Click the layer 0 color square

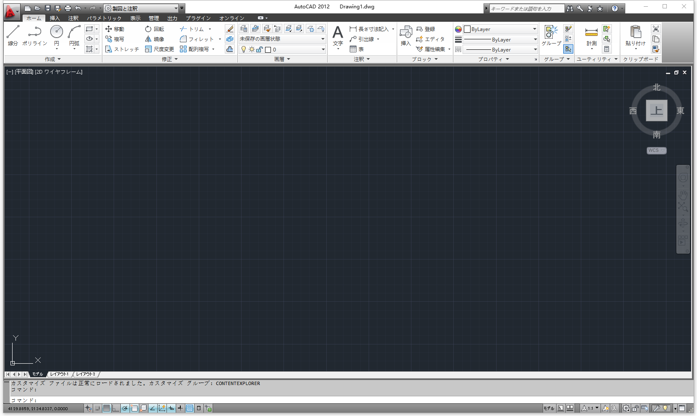pos(268,49)
